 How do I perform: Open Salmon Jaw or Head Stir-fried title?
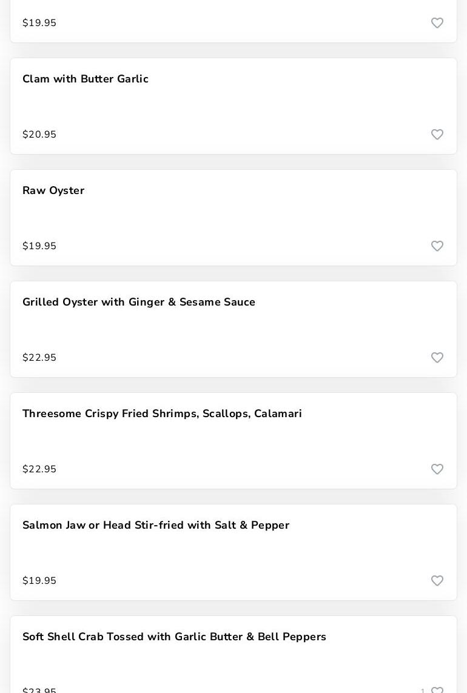click(x=156, y=526)
